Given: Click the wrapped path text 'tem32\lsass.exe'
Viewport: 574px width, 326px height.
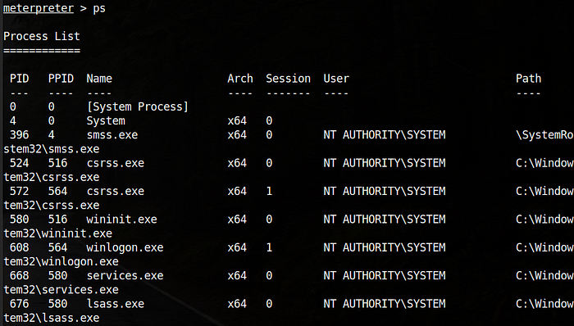Looking at the screenshot, I should (x=51, y=318).
